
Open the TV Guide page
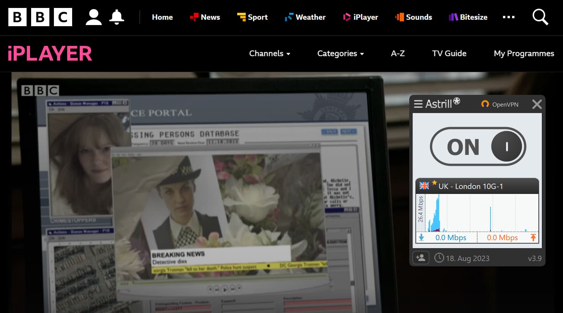tap(449, 53)
